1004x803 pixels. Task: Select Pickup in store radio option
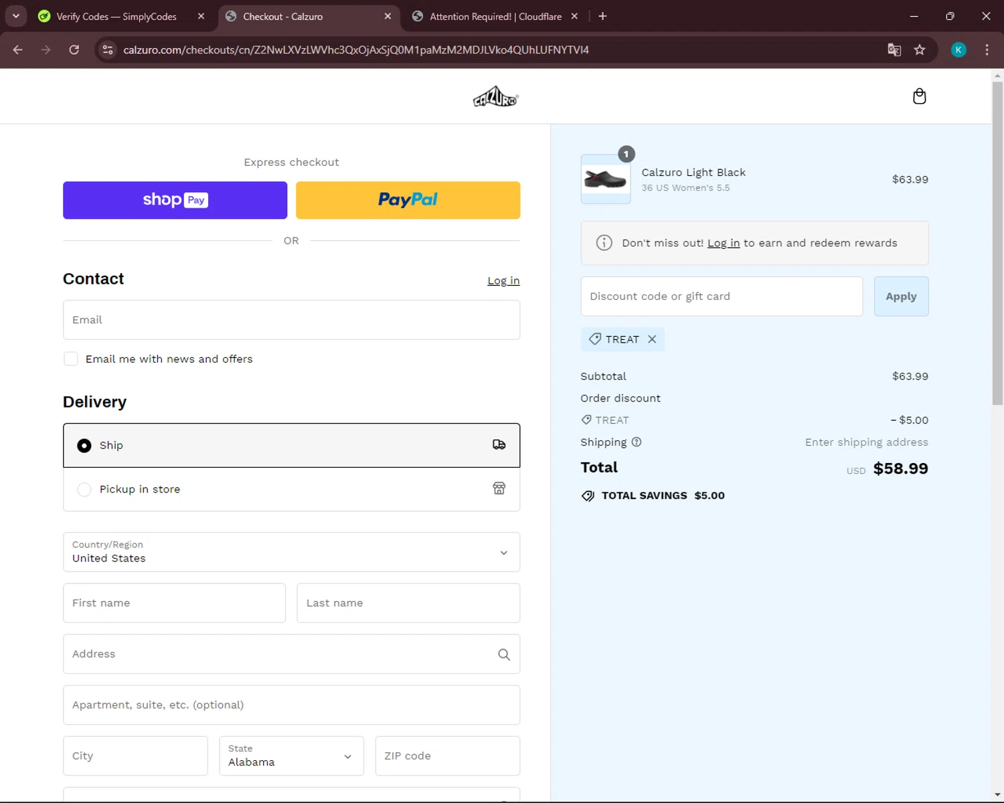(x=84, y=489)
